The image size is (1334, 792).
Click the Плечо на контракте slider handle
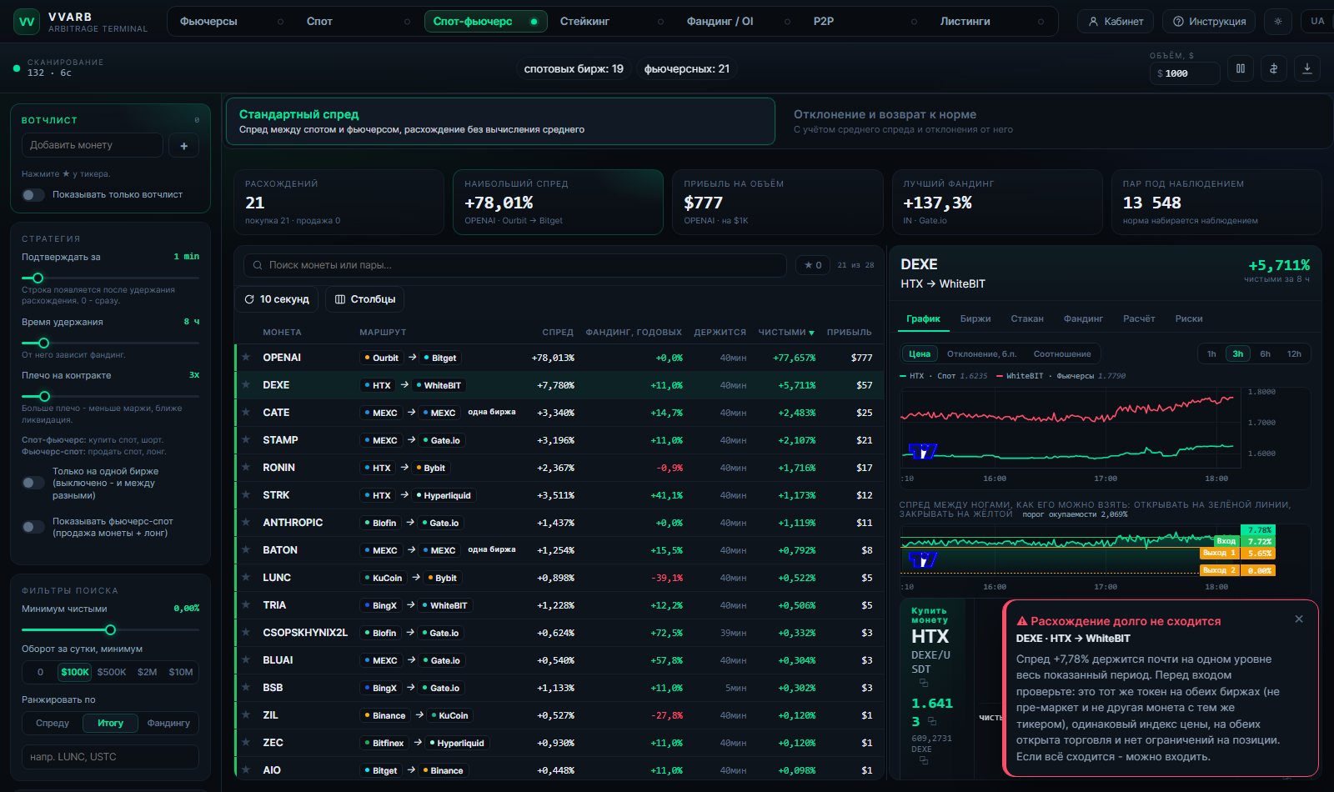[44, 397]
